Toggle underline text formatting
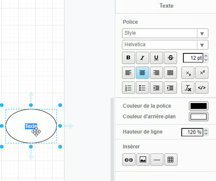Viewport: 216px width, 181px height. [x=156, y=58]
